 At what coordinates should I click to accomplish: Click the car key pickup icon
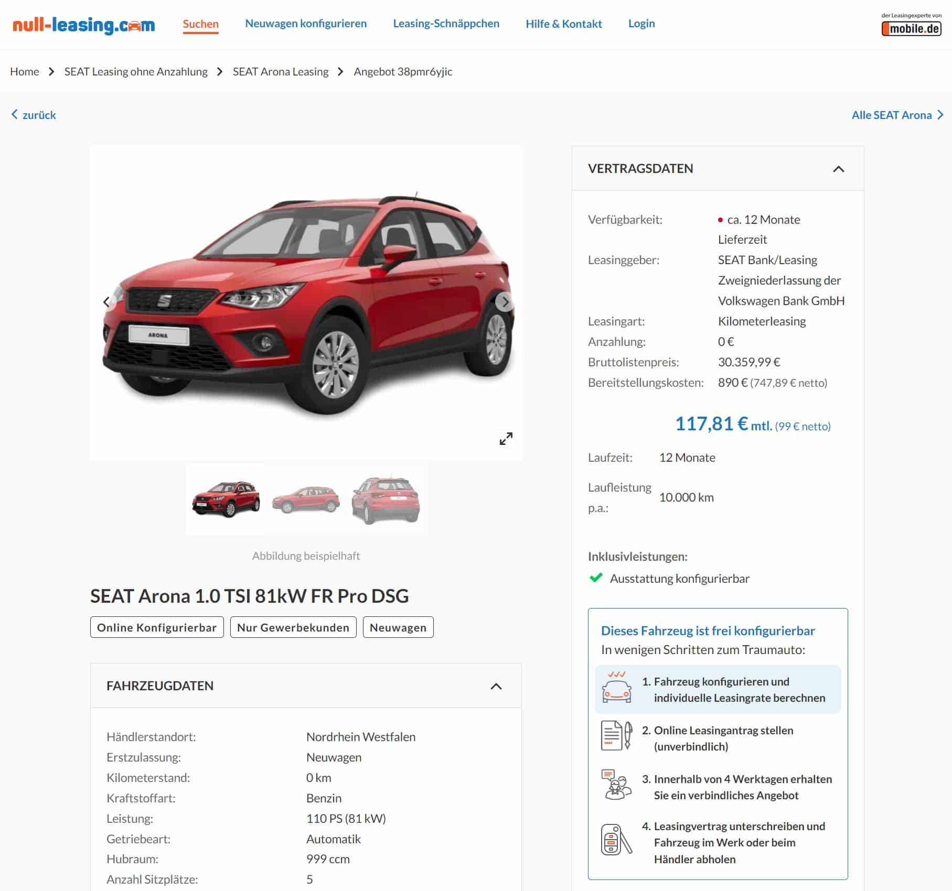(x=616, y=839)
